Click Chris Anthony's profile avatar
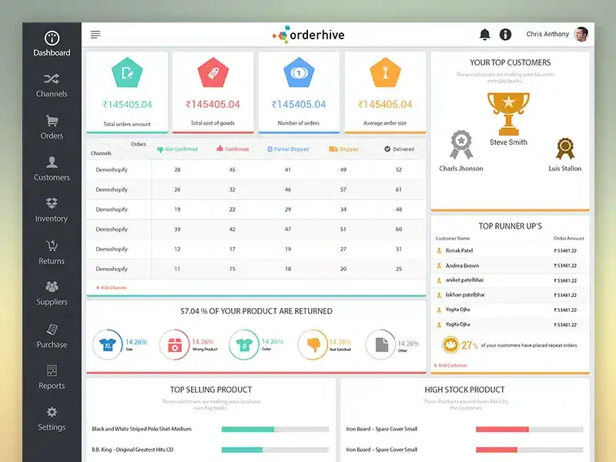This screenshot has width=616, height=462. tap(581, 34)
